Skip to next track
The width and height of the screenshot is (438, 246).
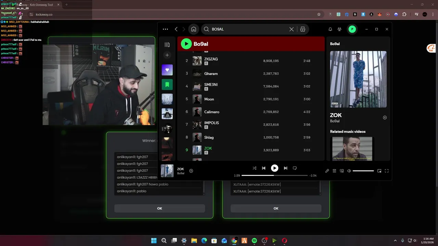285,168
